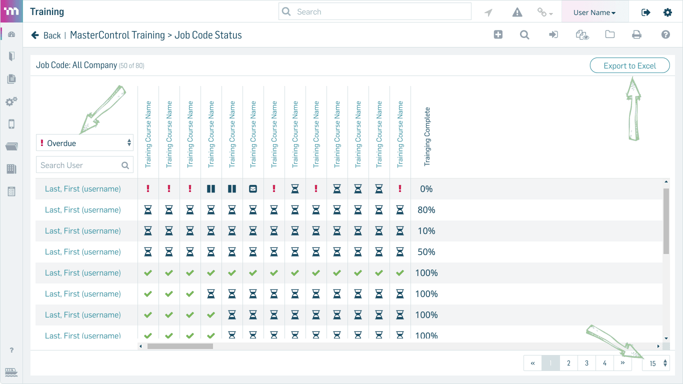Open the help question mark in page toolbar
Viewport: 683px width, 384px height.
click(x=665, y=34)
